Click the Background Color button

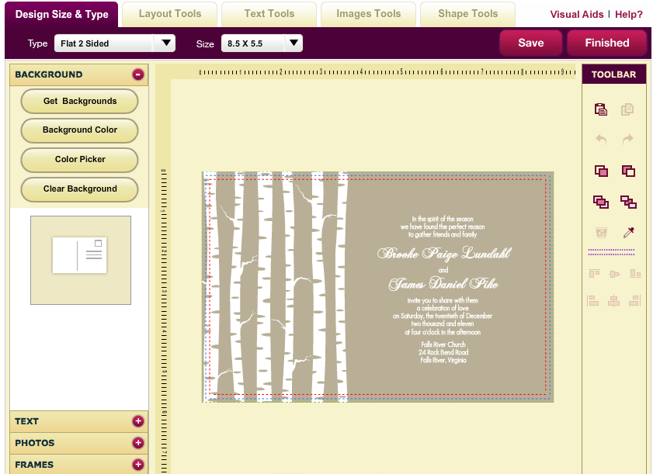tap(80, 130)
